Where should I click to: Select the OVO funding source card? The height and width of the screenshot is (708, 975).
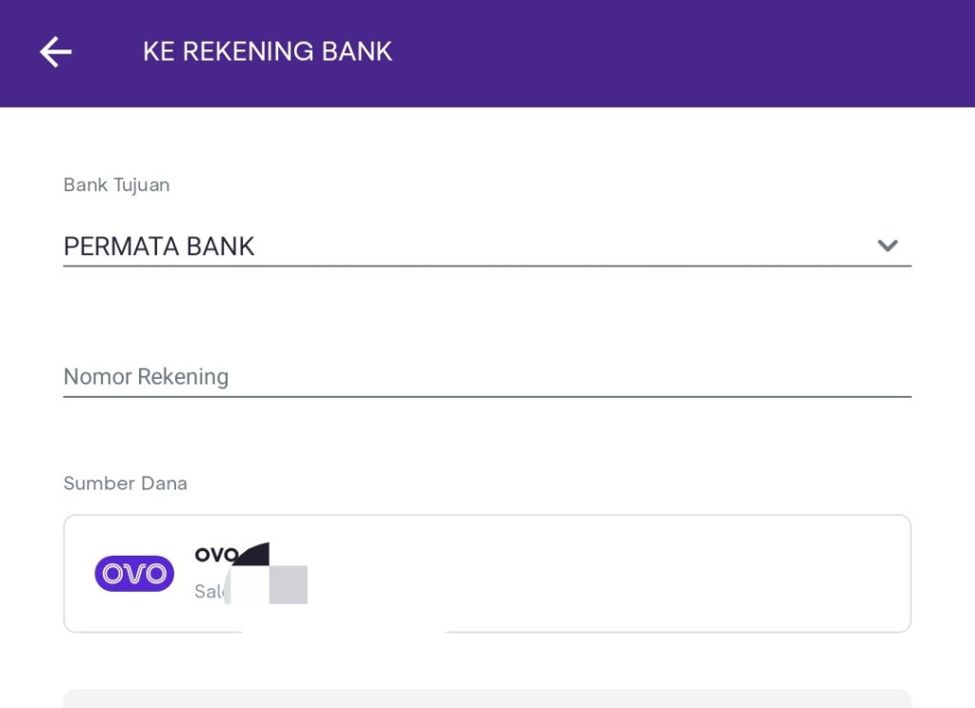(x=487, y=573)
